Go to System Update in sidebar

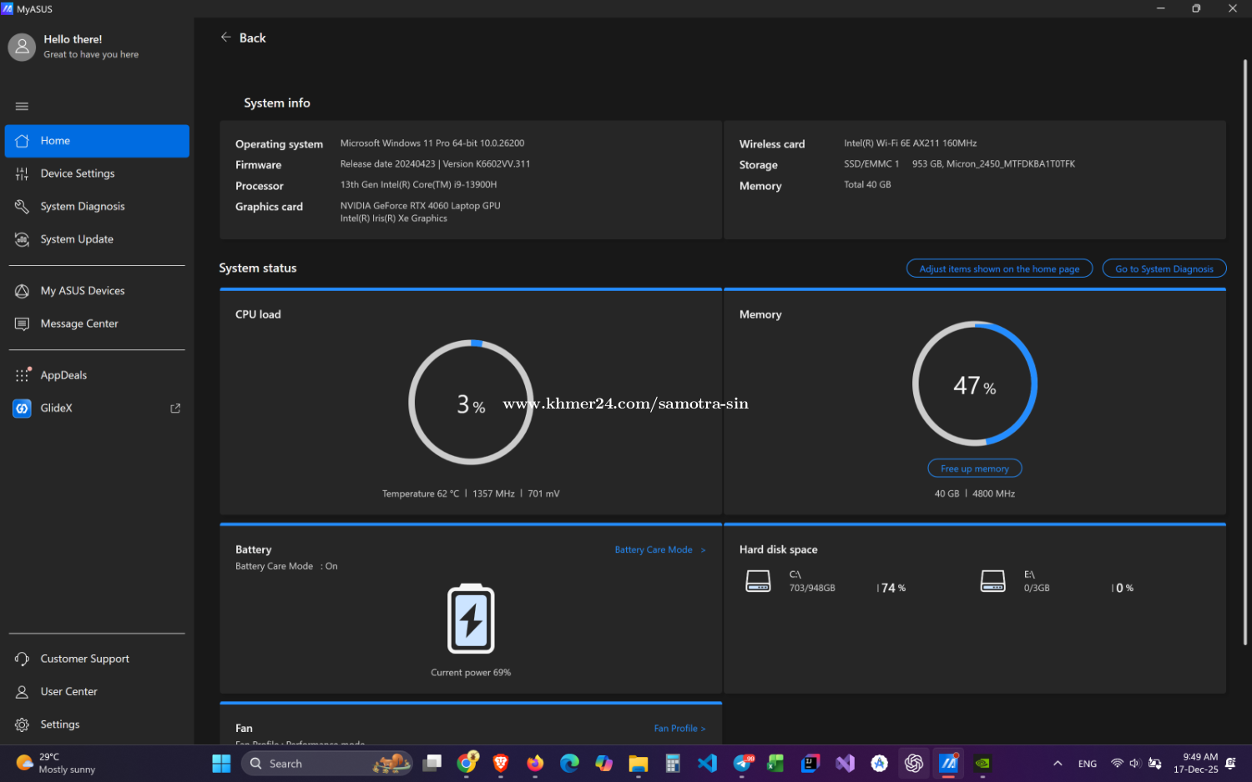tap(77, 239)
